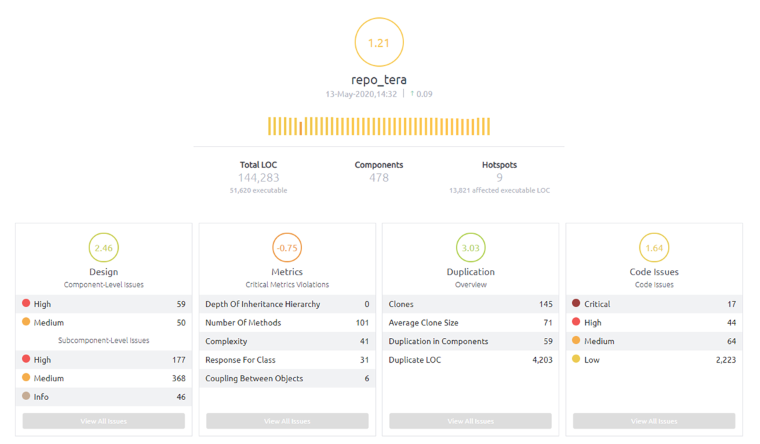Click the Critical Metrics Violations subtitle
This screenshot has height=444, width=760.
point(287,285)
